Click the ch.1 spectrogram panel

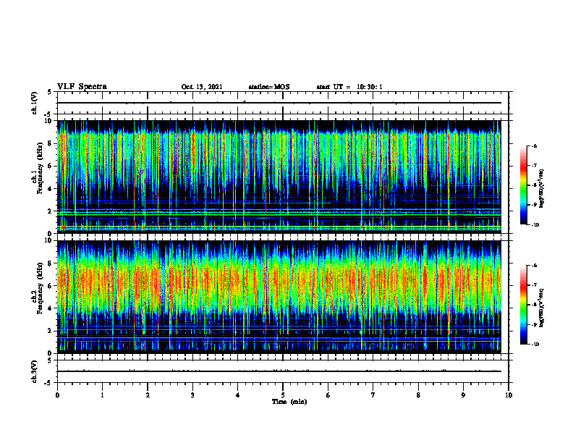click(x=279, y=177)
